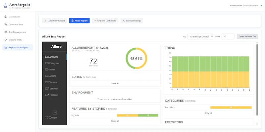Click the Graphs icon in Allure sidebar
The height and width of the screenshot is (132, 265).
click(47, 76)
